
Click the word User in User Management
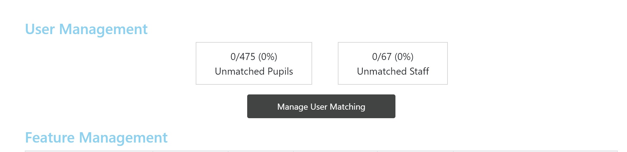(40, 29)
